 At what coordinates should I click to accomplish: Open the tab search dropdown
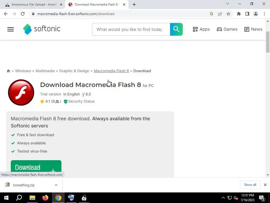point(228,4)
